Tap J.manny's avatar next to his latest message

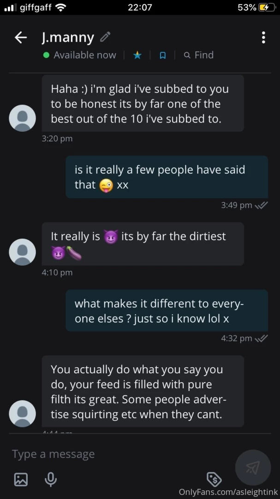click(22, 414)
